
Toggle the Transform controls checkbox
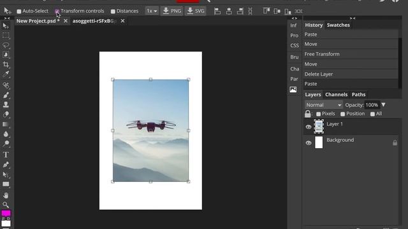point(57,11)
